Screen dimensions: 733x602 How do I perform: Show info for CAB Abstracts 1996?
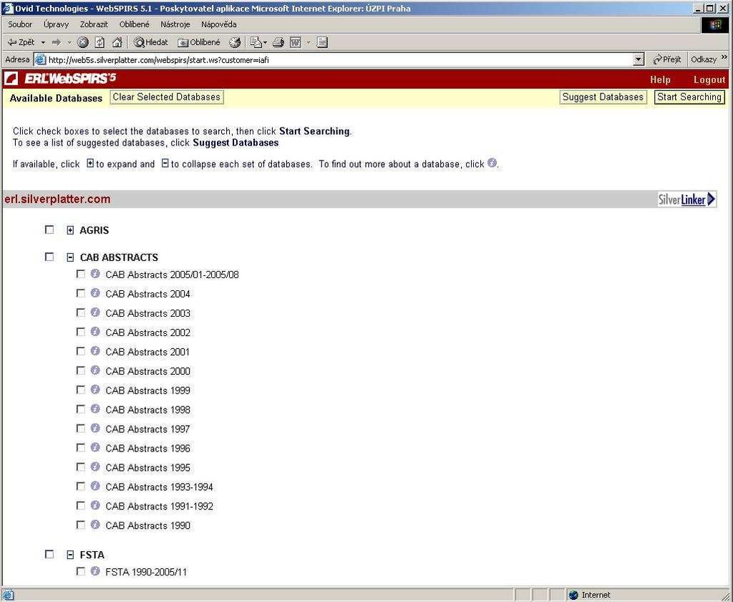[95, 447]
